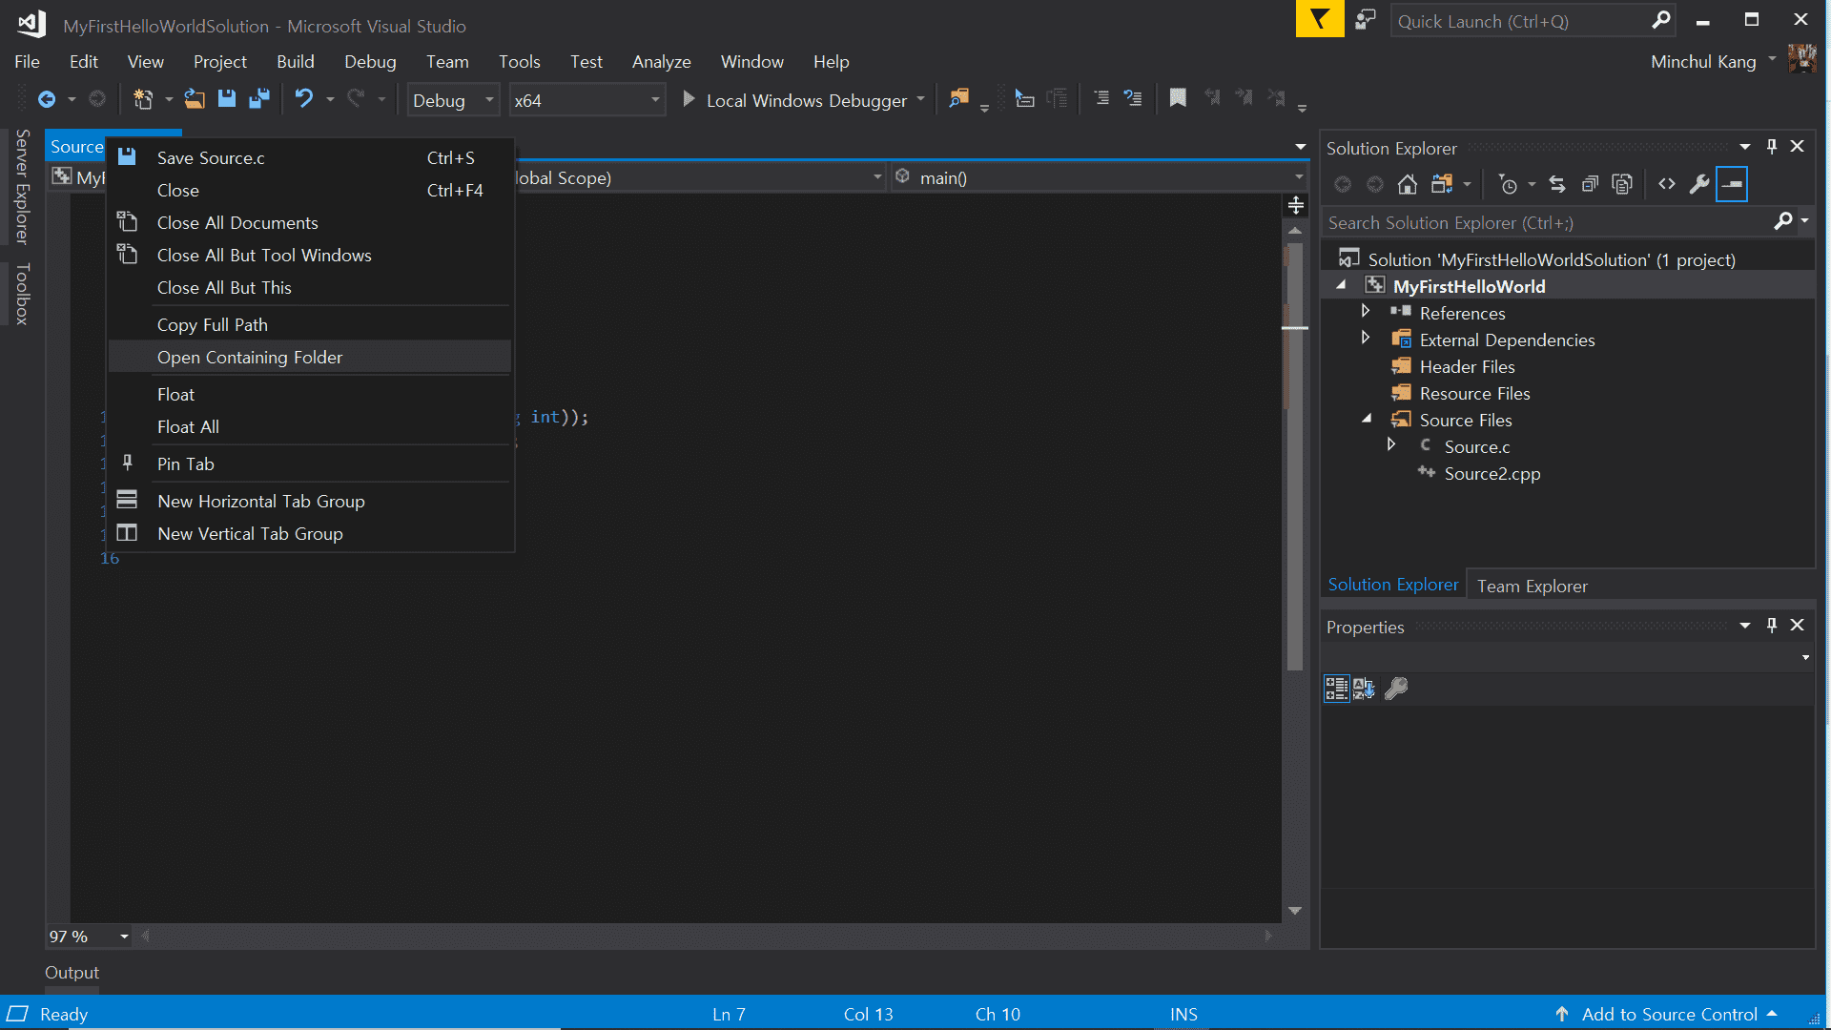Select Open Containing Folder menu entry
This screenshot has width=1831, height=1030.
(250, 358)
